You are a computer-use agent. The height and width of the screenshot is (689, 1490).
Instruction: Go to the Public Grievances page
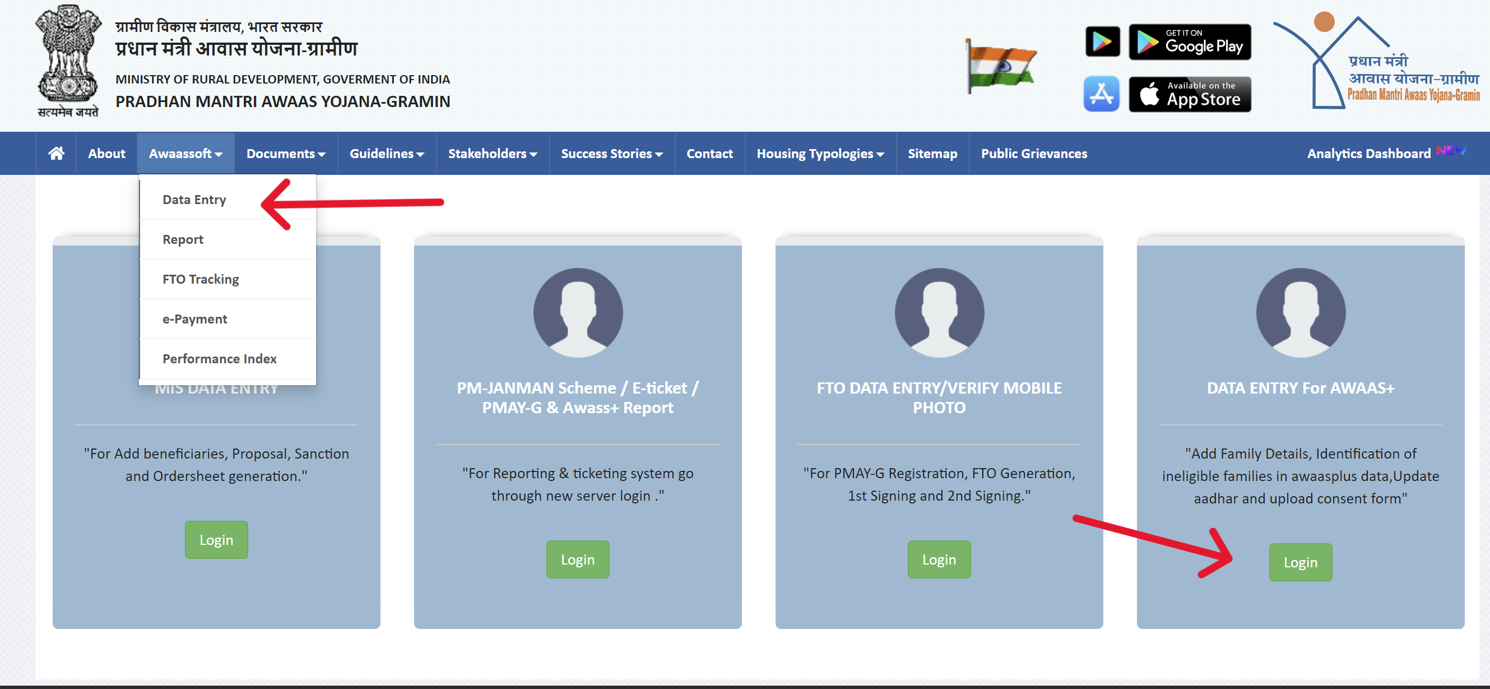1033,154
